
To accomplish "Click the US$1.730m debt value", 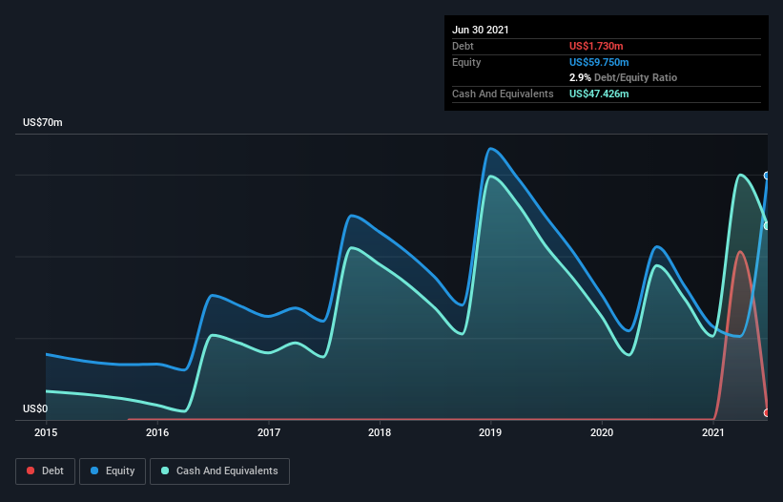I will point(596,46).
